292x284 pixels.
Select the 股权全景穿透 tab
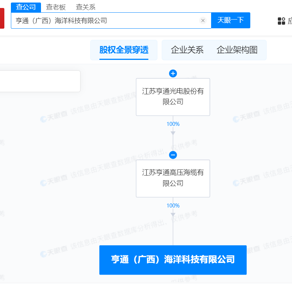pos(124,50)
